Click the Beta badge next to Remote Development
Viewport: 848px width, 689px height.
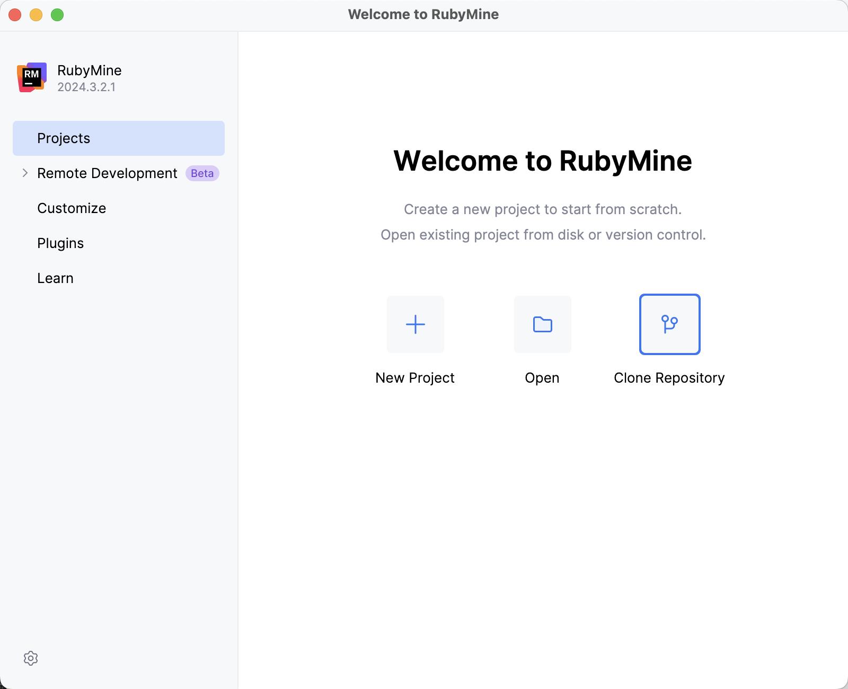click(x=202, y=173)
